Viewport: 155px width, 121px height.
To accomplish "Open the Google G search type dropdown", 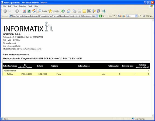I will point(128,16).
